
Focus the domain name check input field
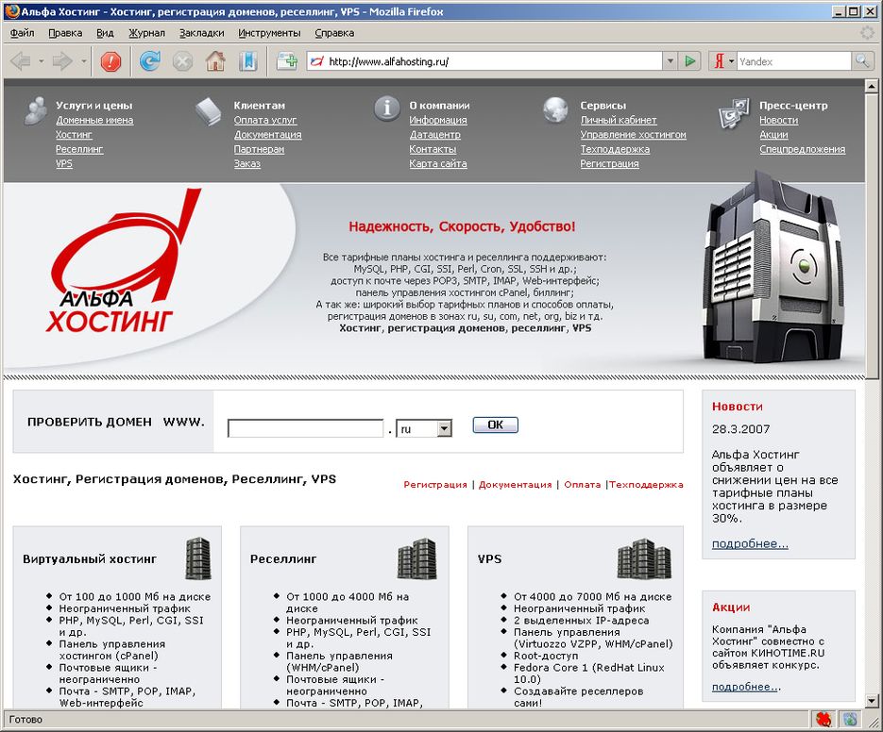point(306,428)
